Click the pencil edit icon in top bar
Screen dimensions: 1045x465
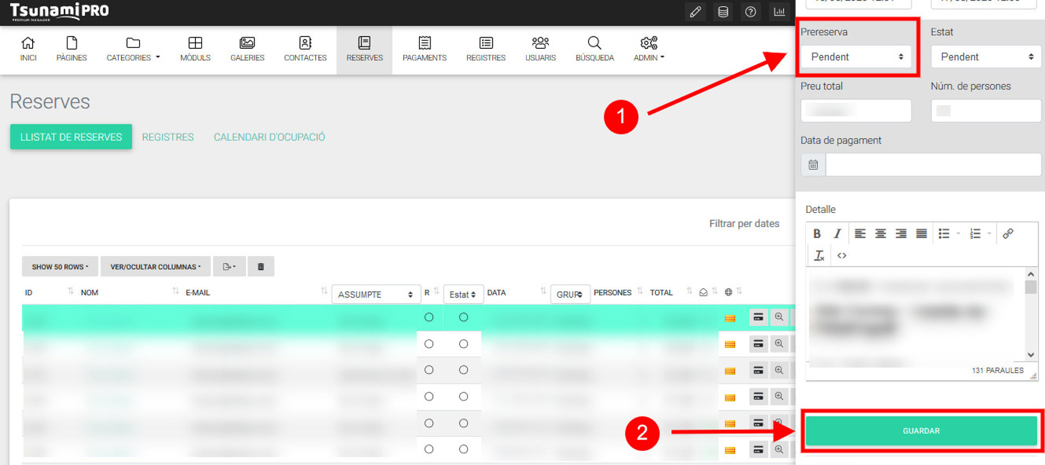(x=695, y=12)
